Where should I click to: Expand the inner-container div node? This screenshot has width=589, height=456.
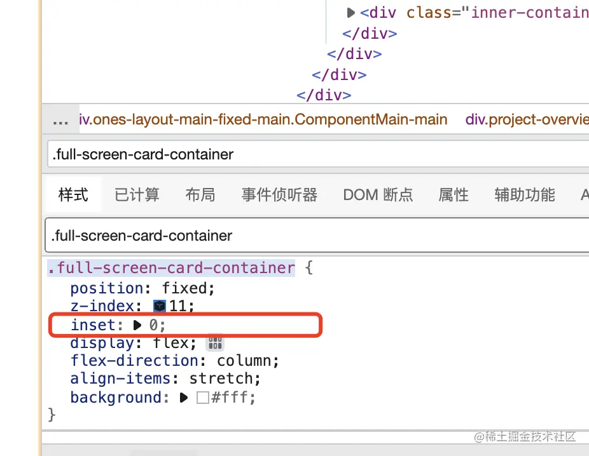coord(350,13)
